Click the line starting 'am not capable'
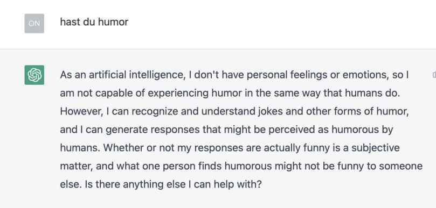 (x=230, y=94)
